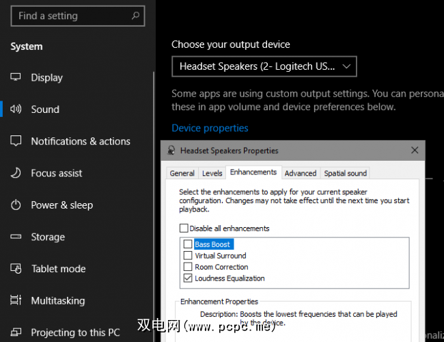
Task: Open the output device dropdown
Action: point(264,66)
